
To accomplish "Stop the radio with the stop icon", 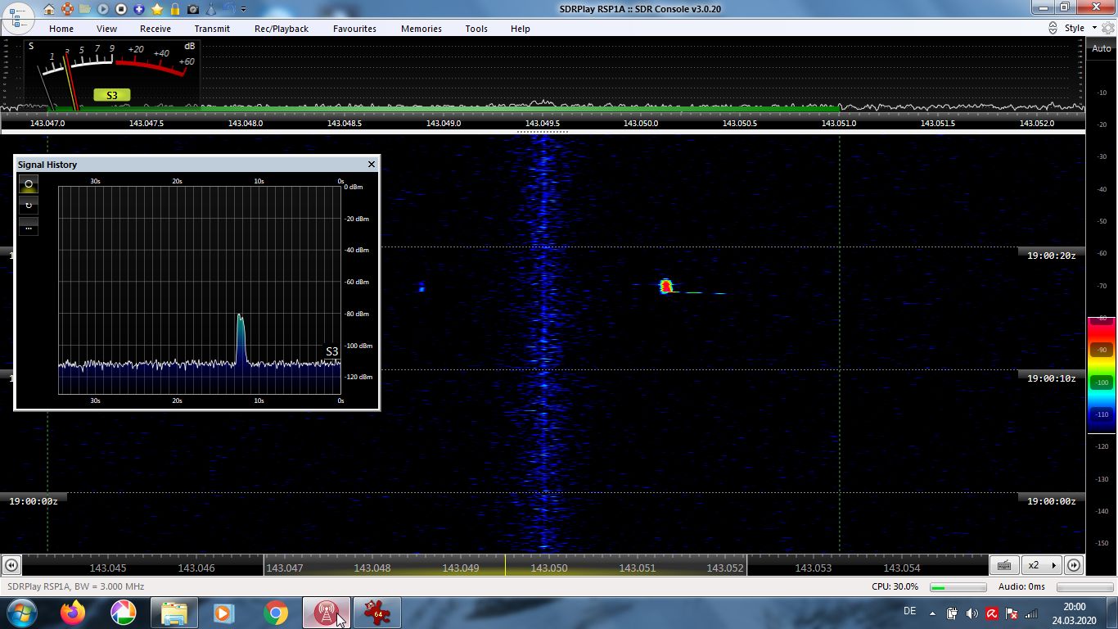I will coord(121,9).
